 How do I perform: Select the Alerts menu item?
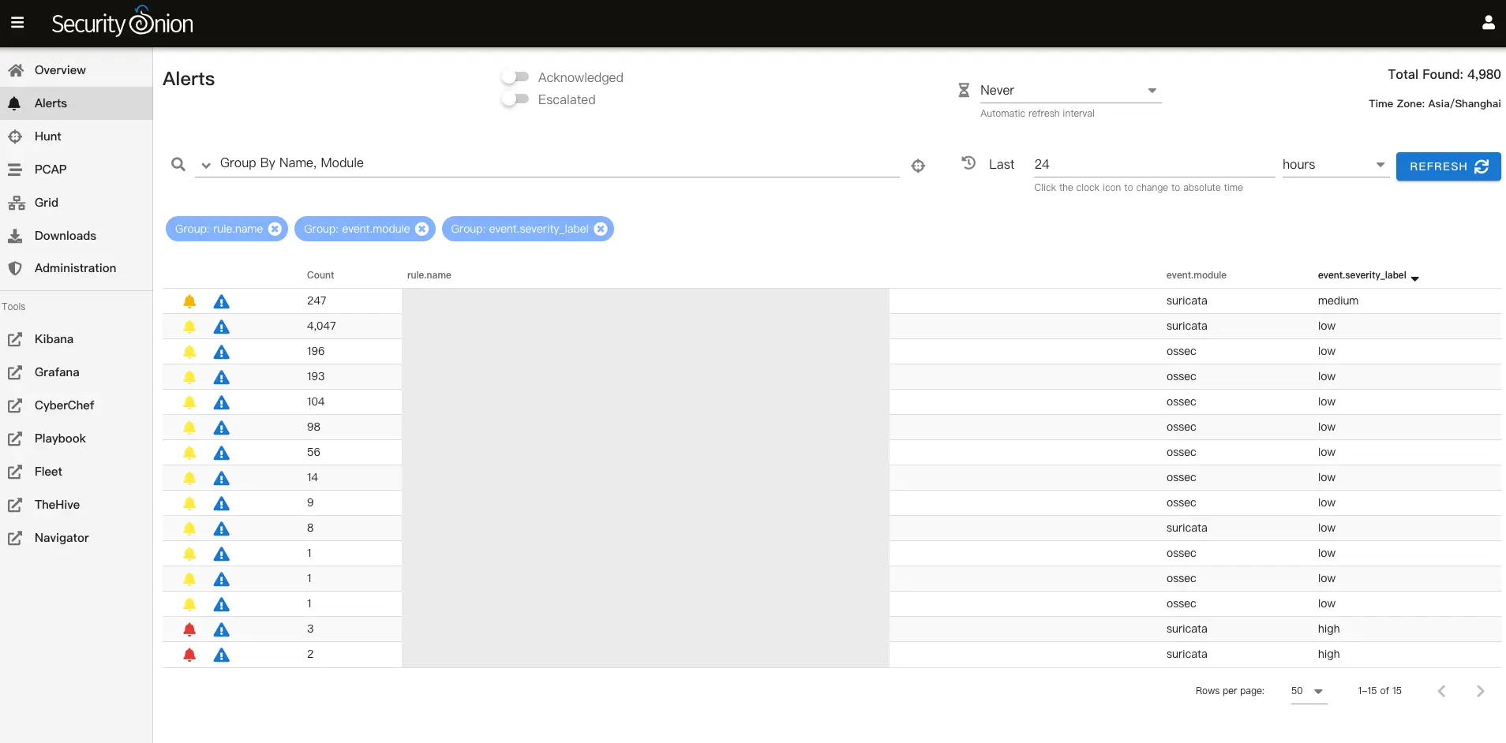point(76,103)
